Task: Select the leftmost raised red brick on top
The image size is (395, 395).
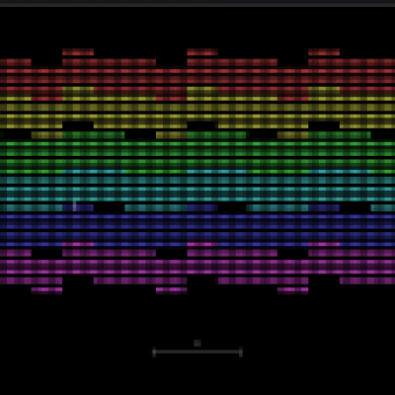Action: tap(78, 52)
